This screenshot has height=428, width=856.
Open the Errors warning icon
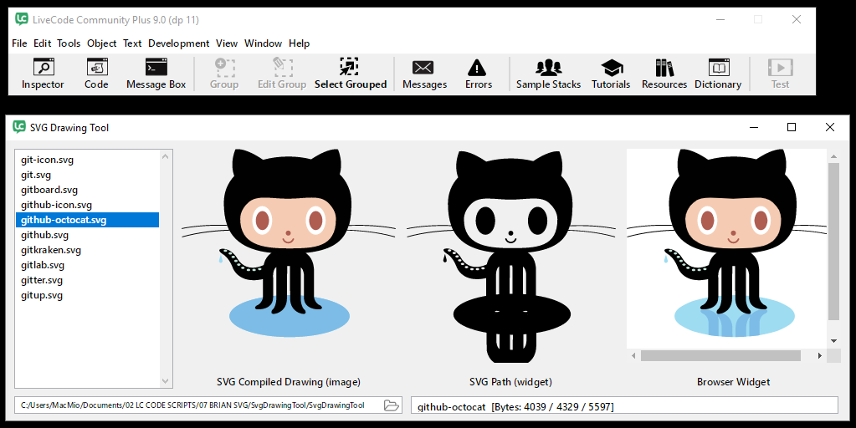coord(478,74)
